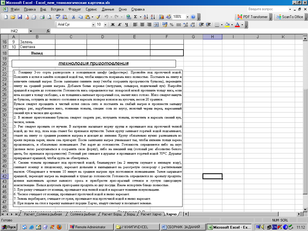The image size is (308, 231).
Task: Open Fill Color dropdown arrow
Action: coord(232,25)
